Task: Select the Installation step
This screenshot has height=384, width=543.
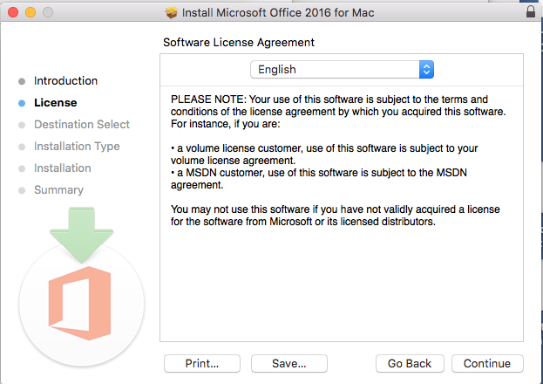Action: tap(63, 168)
